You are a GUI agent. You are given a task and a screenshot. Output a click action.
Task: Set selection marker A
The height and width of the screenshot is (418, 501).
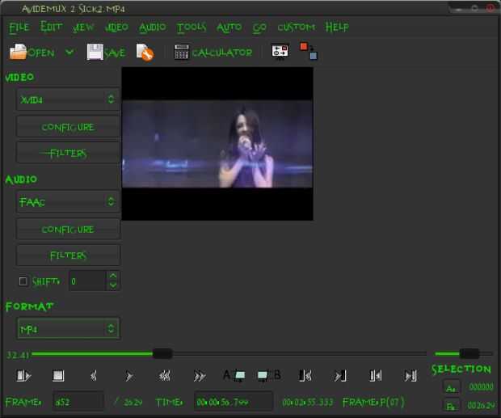(x=234, y=375)
